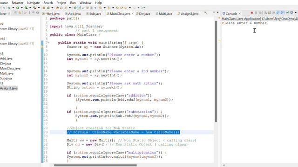Switch to the Div.java editor tab
The height and width of the screenshot is (167, 298).
point(143,13)
